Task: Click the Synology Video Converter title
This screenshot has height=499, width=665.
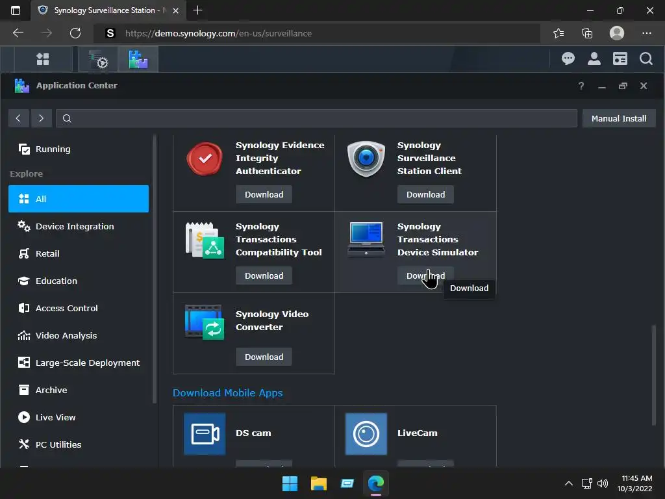Action: pos(272,320)
